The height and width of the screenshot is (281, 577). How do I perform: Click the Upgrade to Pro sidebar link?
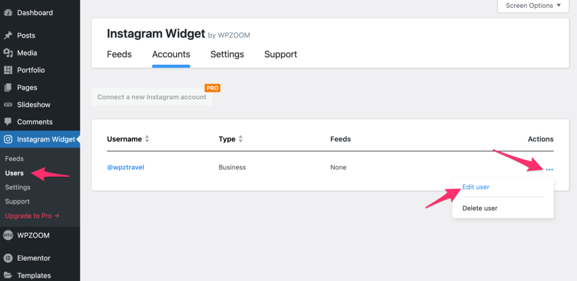[32, 216]
